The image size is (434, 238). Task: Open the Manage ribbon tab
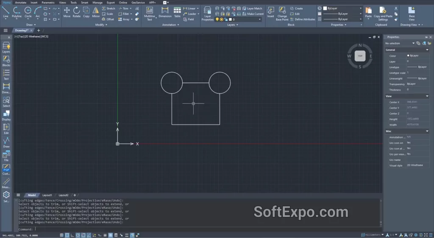pyautogui.click(x=97, y=3)
